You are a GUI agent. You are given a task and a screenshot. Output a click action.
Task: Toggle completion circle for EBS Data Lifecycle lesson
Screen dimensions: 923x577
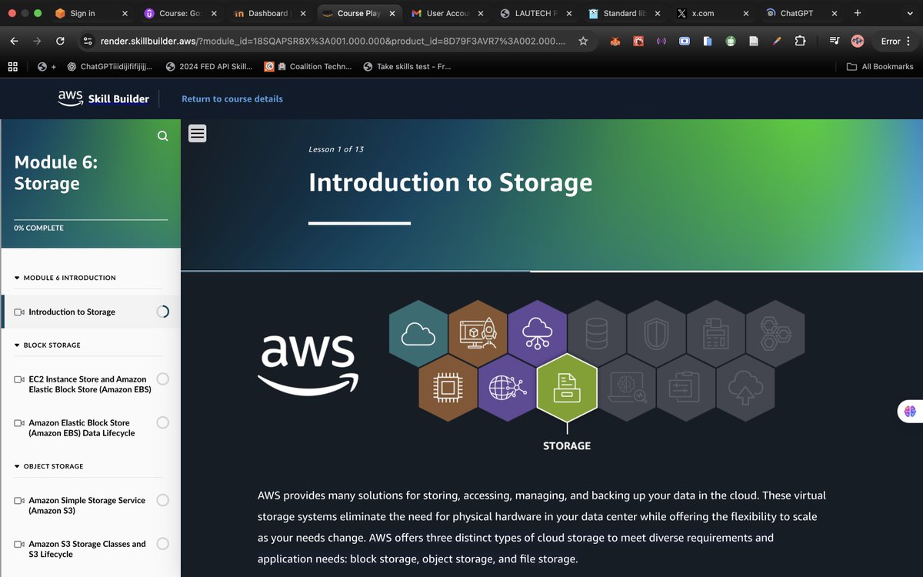click(162, 422)
